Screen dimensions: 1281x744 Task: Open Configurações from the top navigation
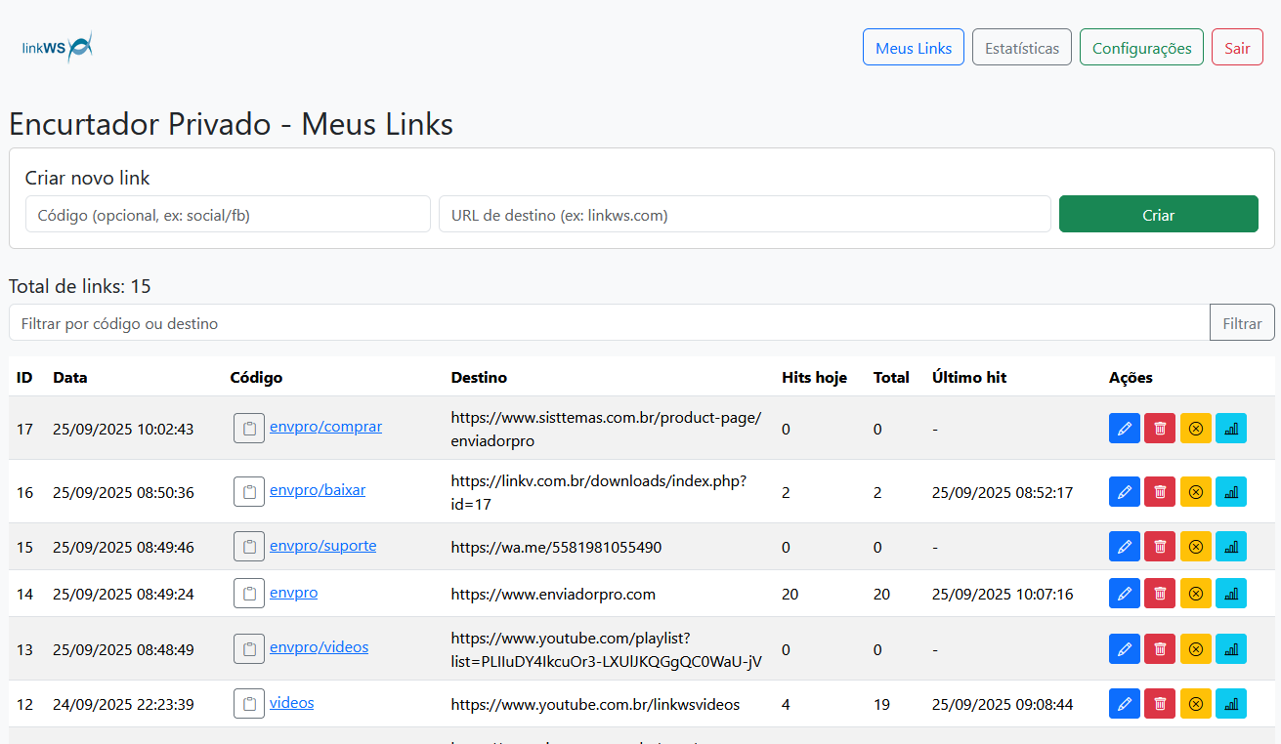pos(1140,48)
